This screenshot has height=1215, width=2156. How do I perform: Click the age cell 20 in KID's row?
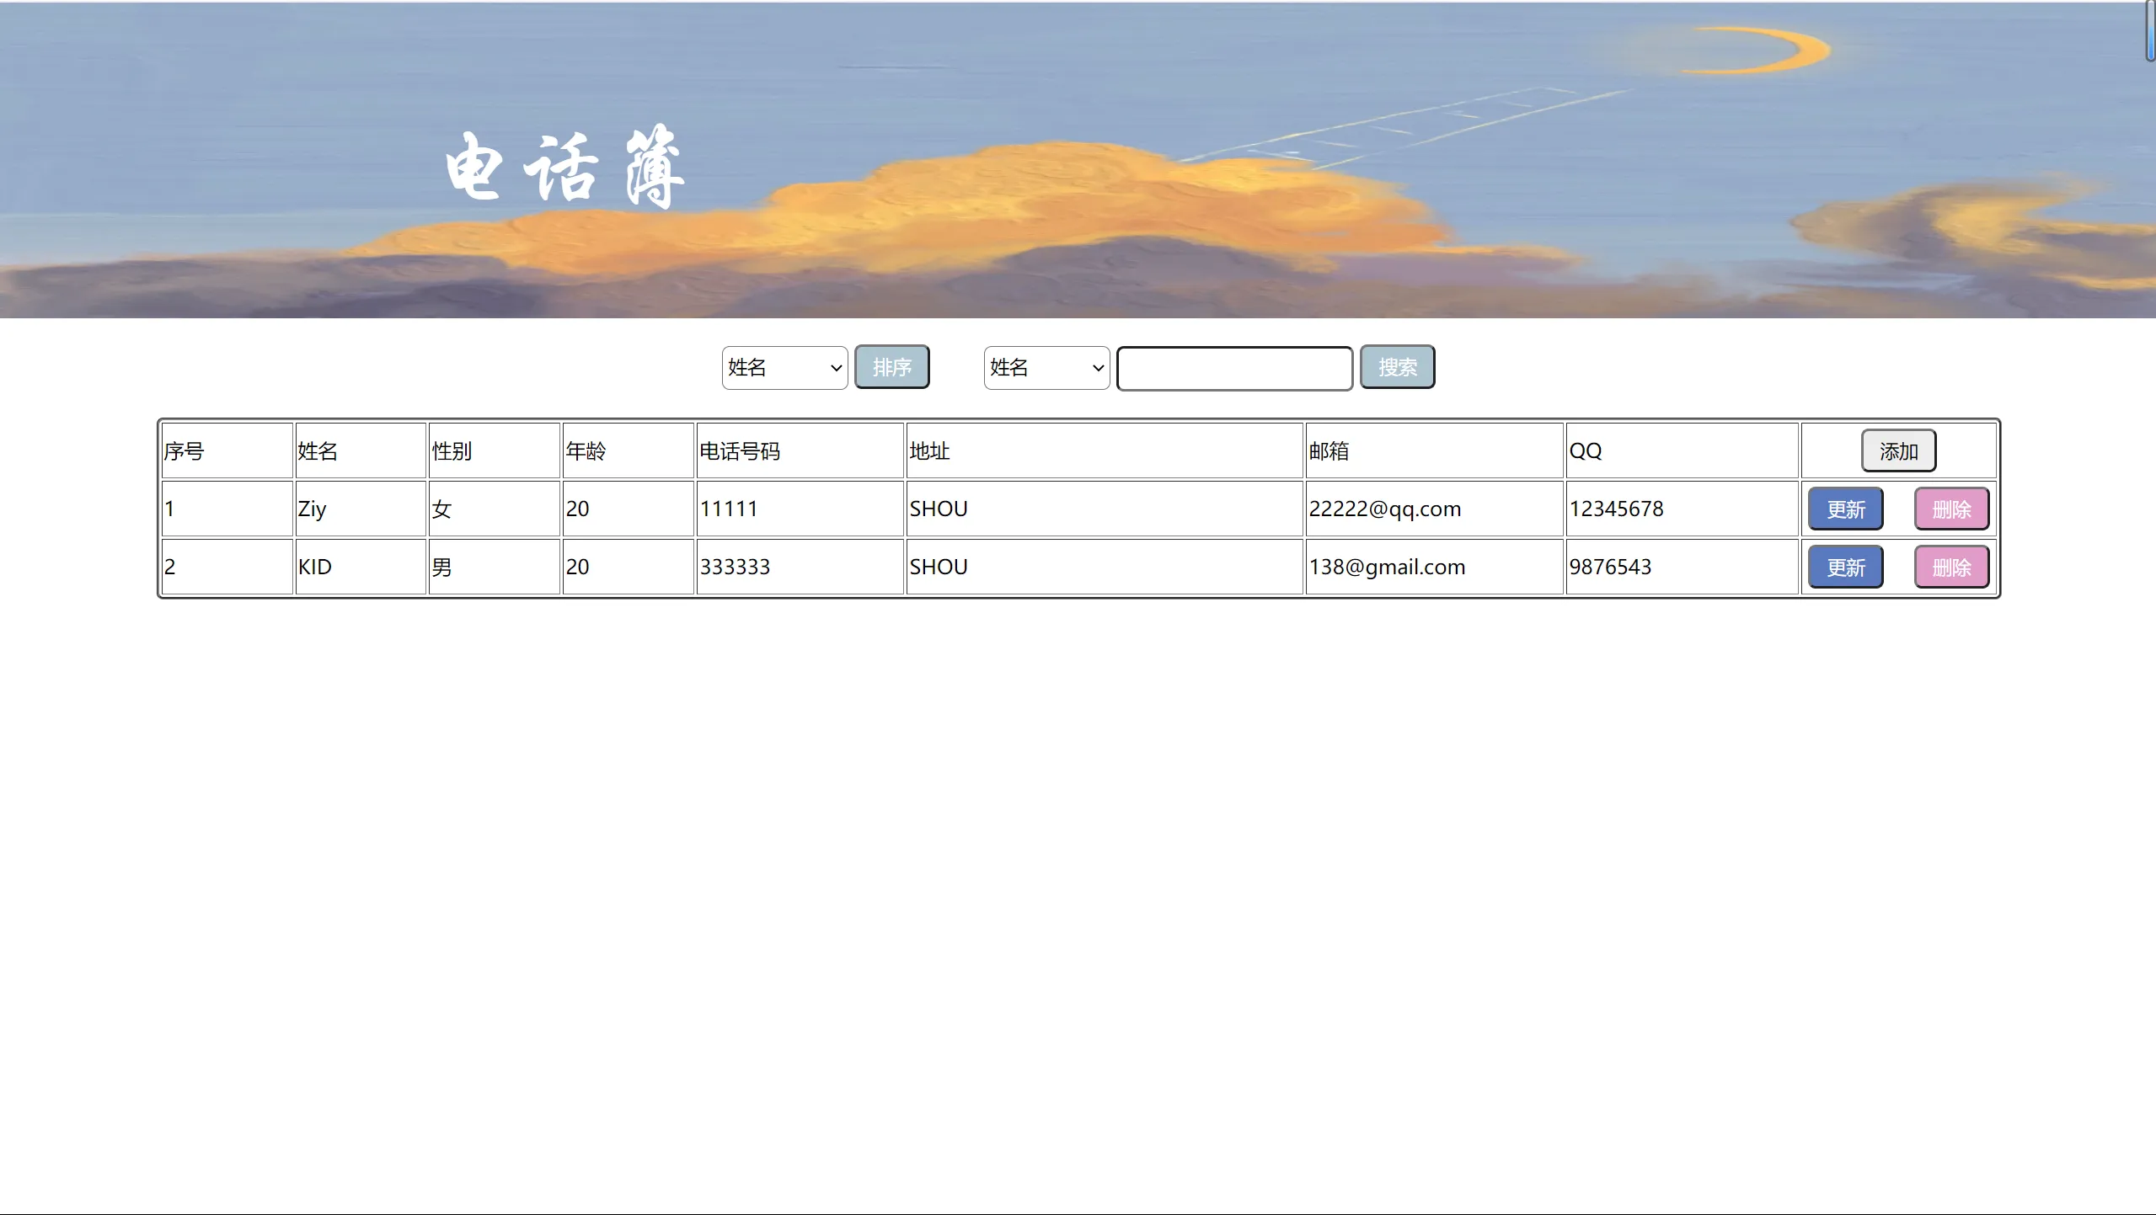629,567
